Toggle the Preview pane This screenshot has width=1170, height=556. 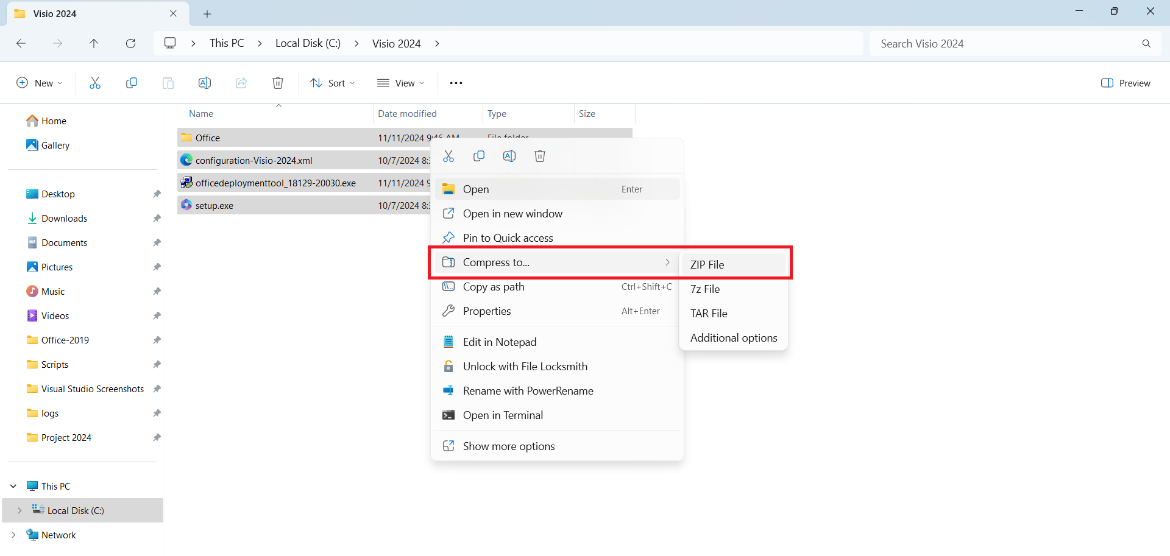(1126, 83)
